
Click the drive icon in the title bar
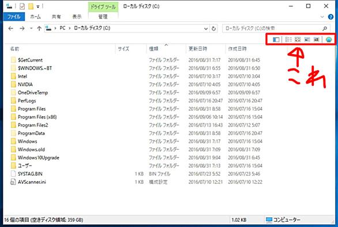[9, 6]
